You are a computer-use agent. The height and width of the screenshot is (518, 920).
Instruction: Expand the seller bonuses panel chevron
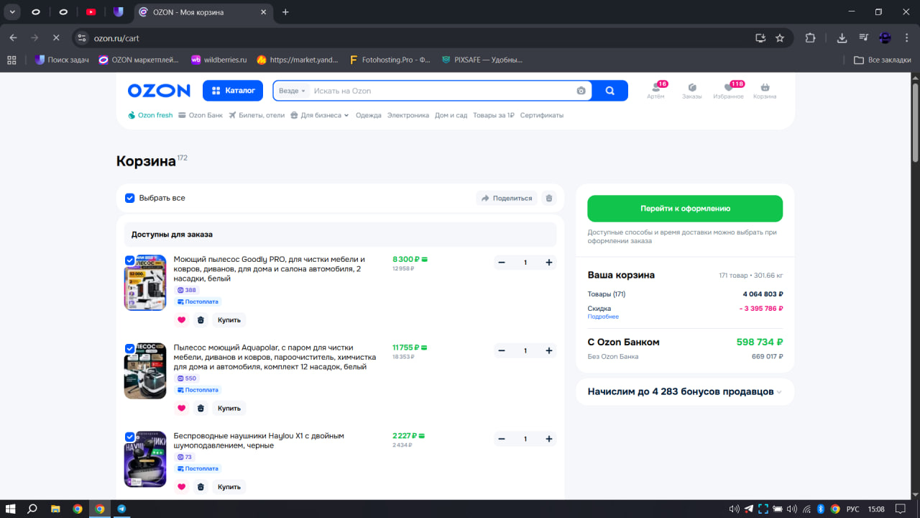click(x=780, y=392)
